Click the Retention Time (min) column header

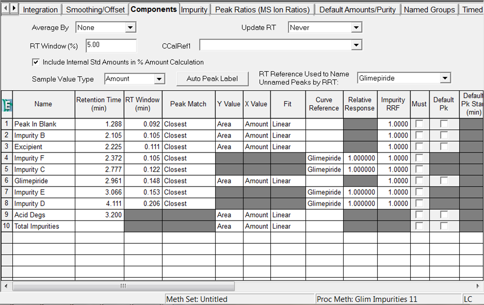point(99,104)
